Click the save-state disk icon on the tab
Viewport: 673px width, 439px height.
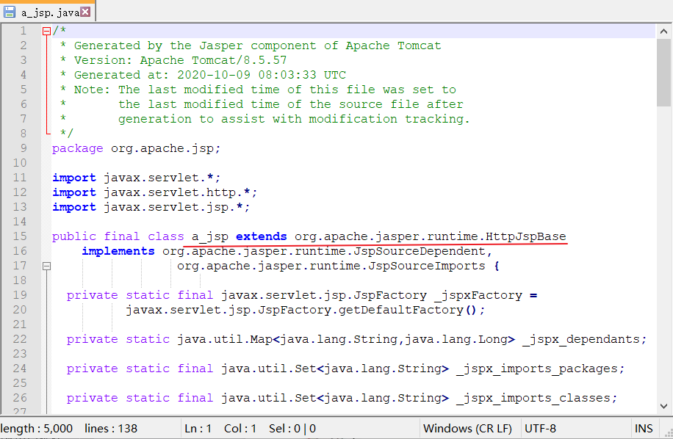10,12
